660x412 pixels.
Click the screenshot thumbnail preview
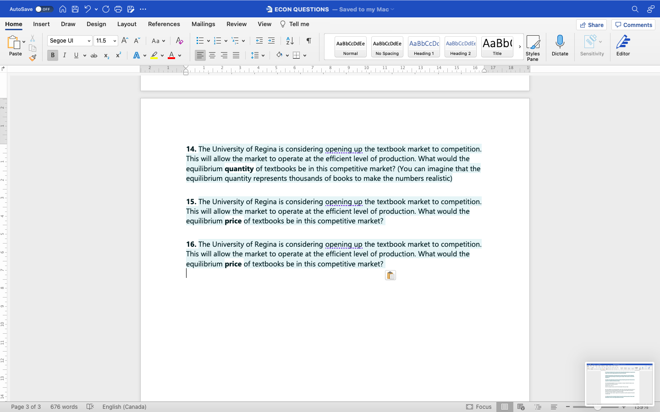point(620,384)
